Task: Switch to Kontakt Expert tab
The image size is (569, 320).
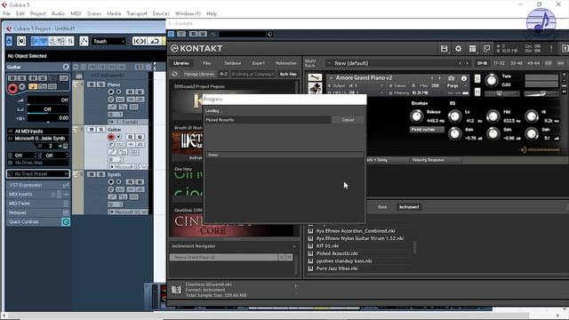Action: click(x=259, y=63)
